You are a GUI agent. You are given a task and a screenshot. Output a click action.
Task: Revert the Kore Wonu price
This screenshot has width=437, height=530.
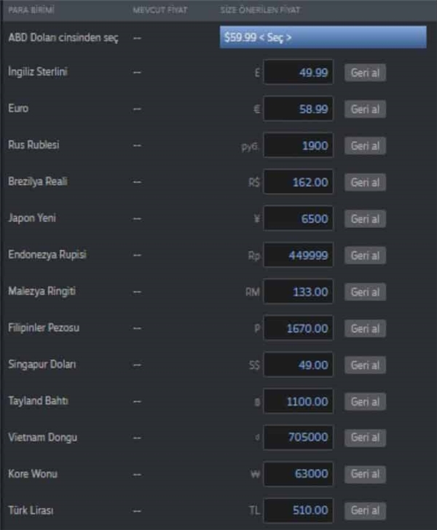(365, 474)
